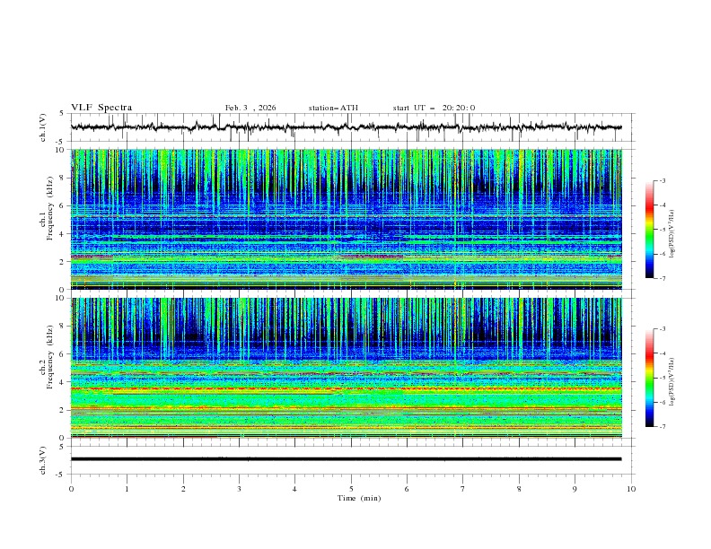Click the log(PSD) label beside ch.2 colorbar

click(x=672, y=382)
